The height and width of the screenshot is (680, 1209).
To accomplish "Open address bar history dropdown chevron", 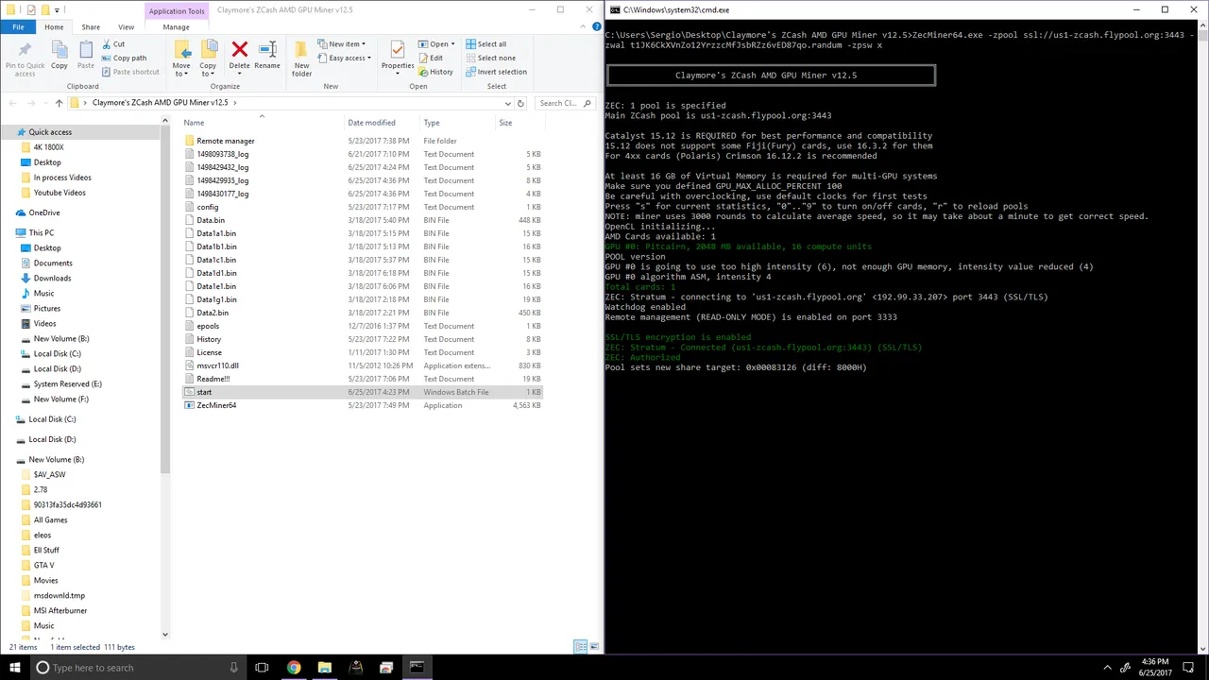I will coord(508,103).
